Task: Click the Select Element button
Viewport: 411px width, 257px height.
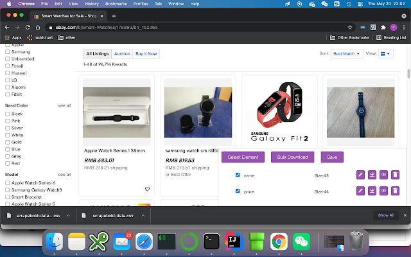Action: [243, 157]
